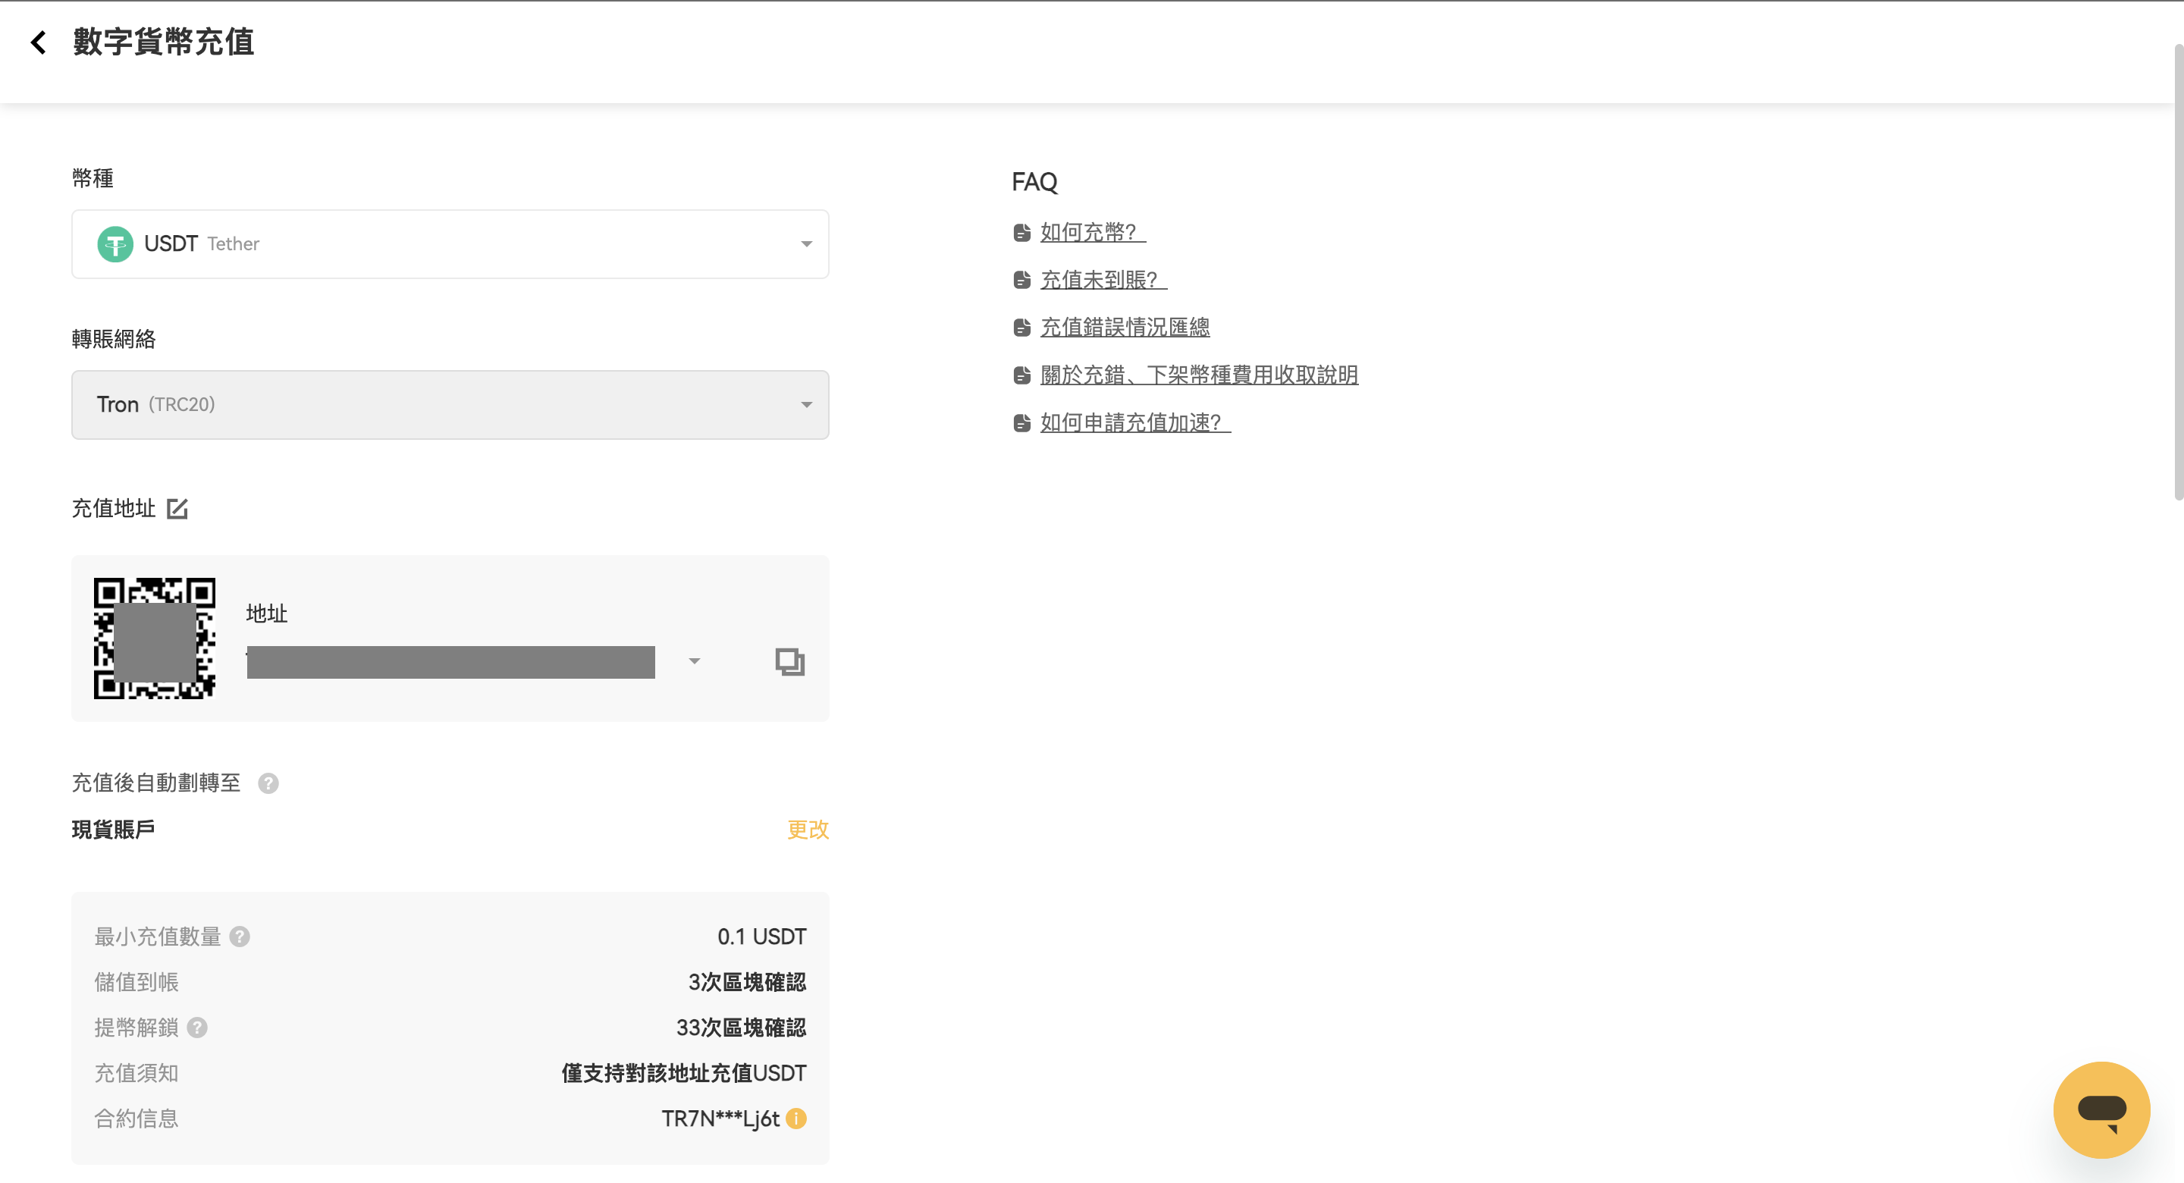
Task: Open the FAQ link 充值錯誤情況匯總
Action: 1125,328
